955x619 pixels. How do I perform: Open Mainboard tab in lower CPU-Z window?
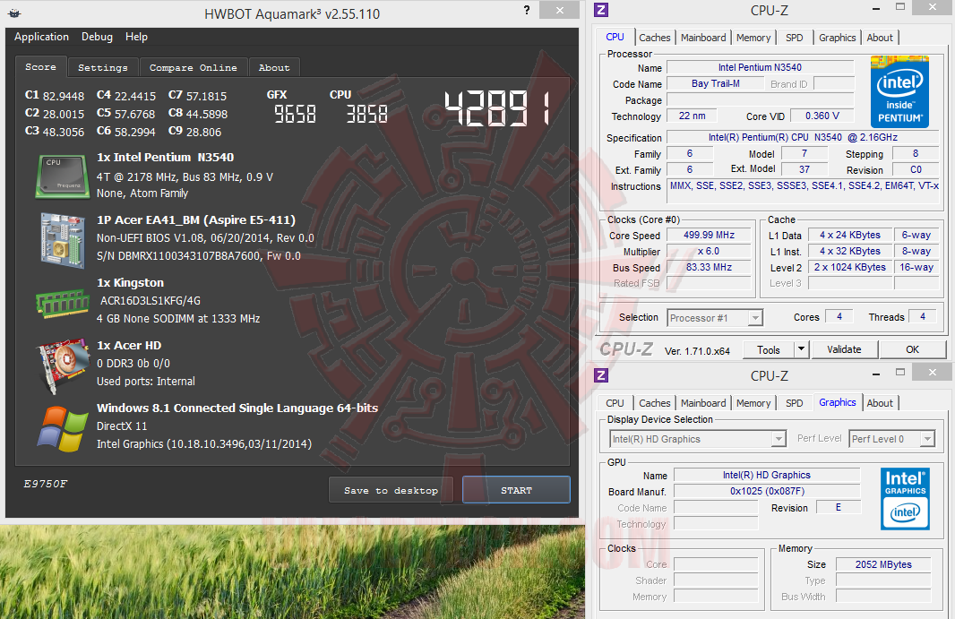703,403
